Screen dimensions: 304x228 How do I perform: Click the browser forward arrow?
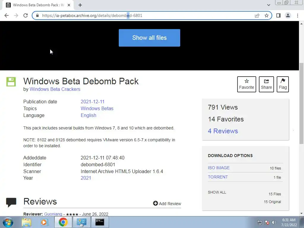pyautogui.click(x=16, y=15)
